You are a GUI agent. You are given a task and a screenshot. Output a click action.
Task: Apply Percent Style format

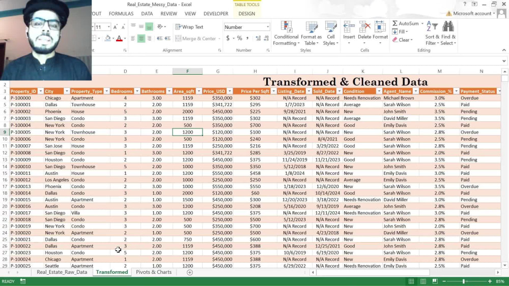click(x=240, y=39)
